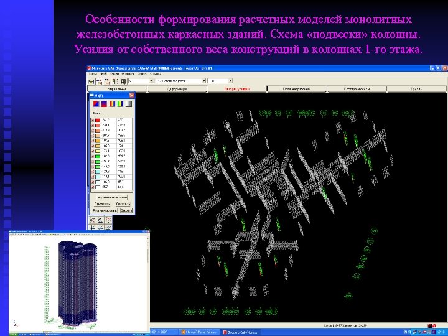Select the red Эпюры усилий tab
This screenshot has width=448, height=336.
tap(236, 89)
